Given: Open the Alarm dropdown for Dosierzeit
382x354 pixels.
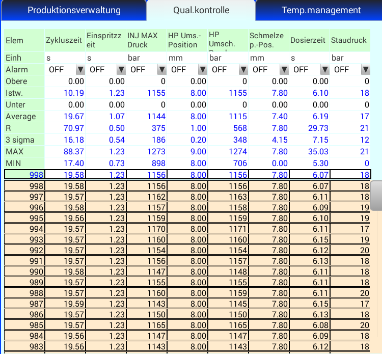Looking at the screenshot, I should click(x=324, y=70).
